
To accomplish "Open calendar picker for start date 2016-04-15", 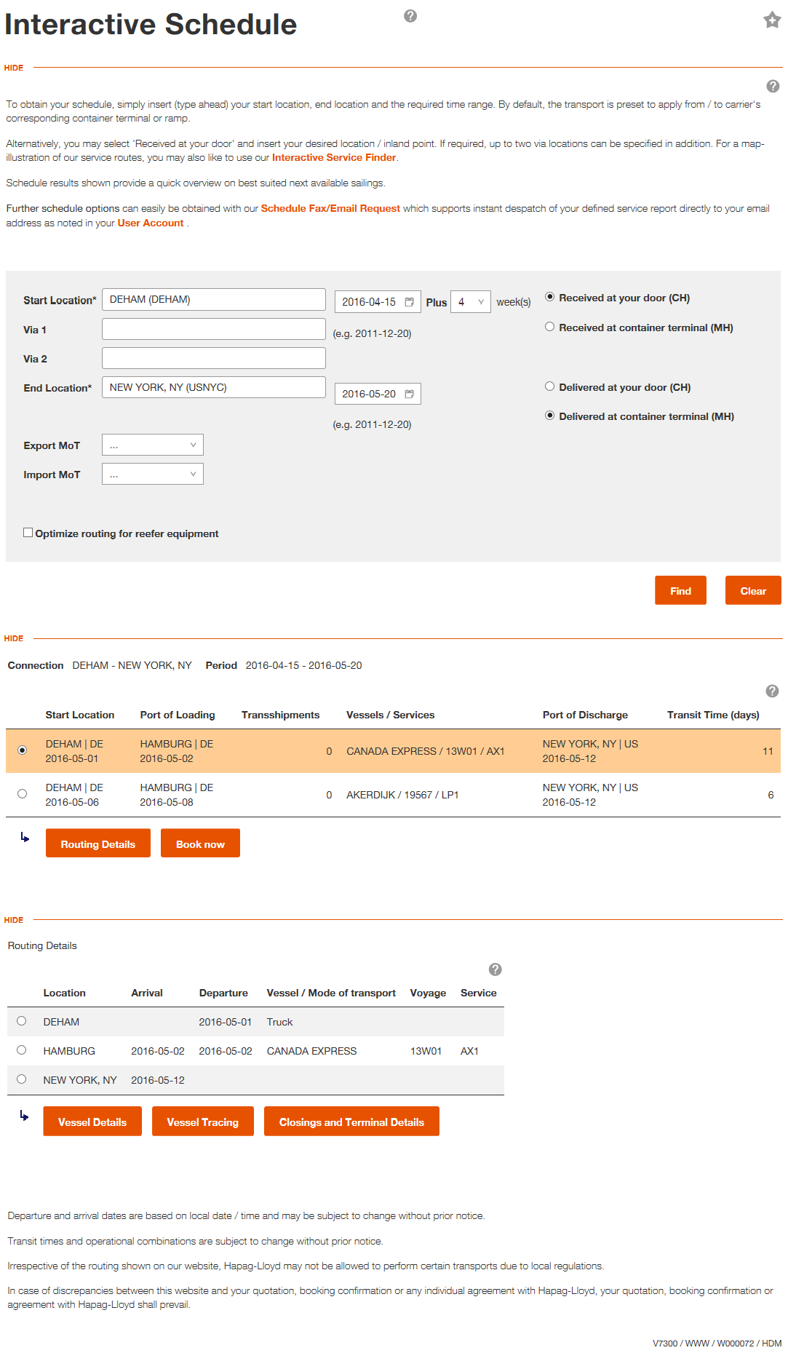I will 410,302.
